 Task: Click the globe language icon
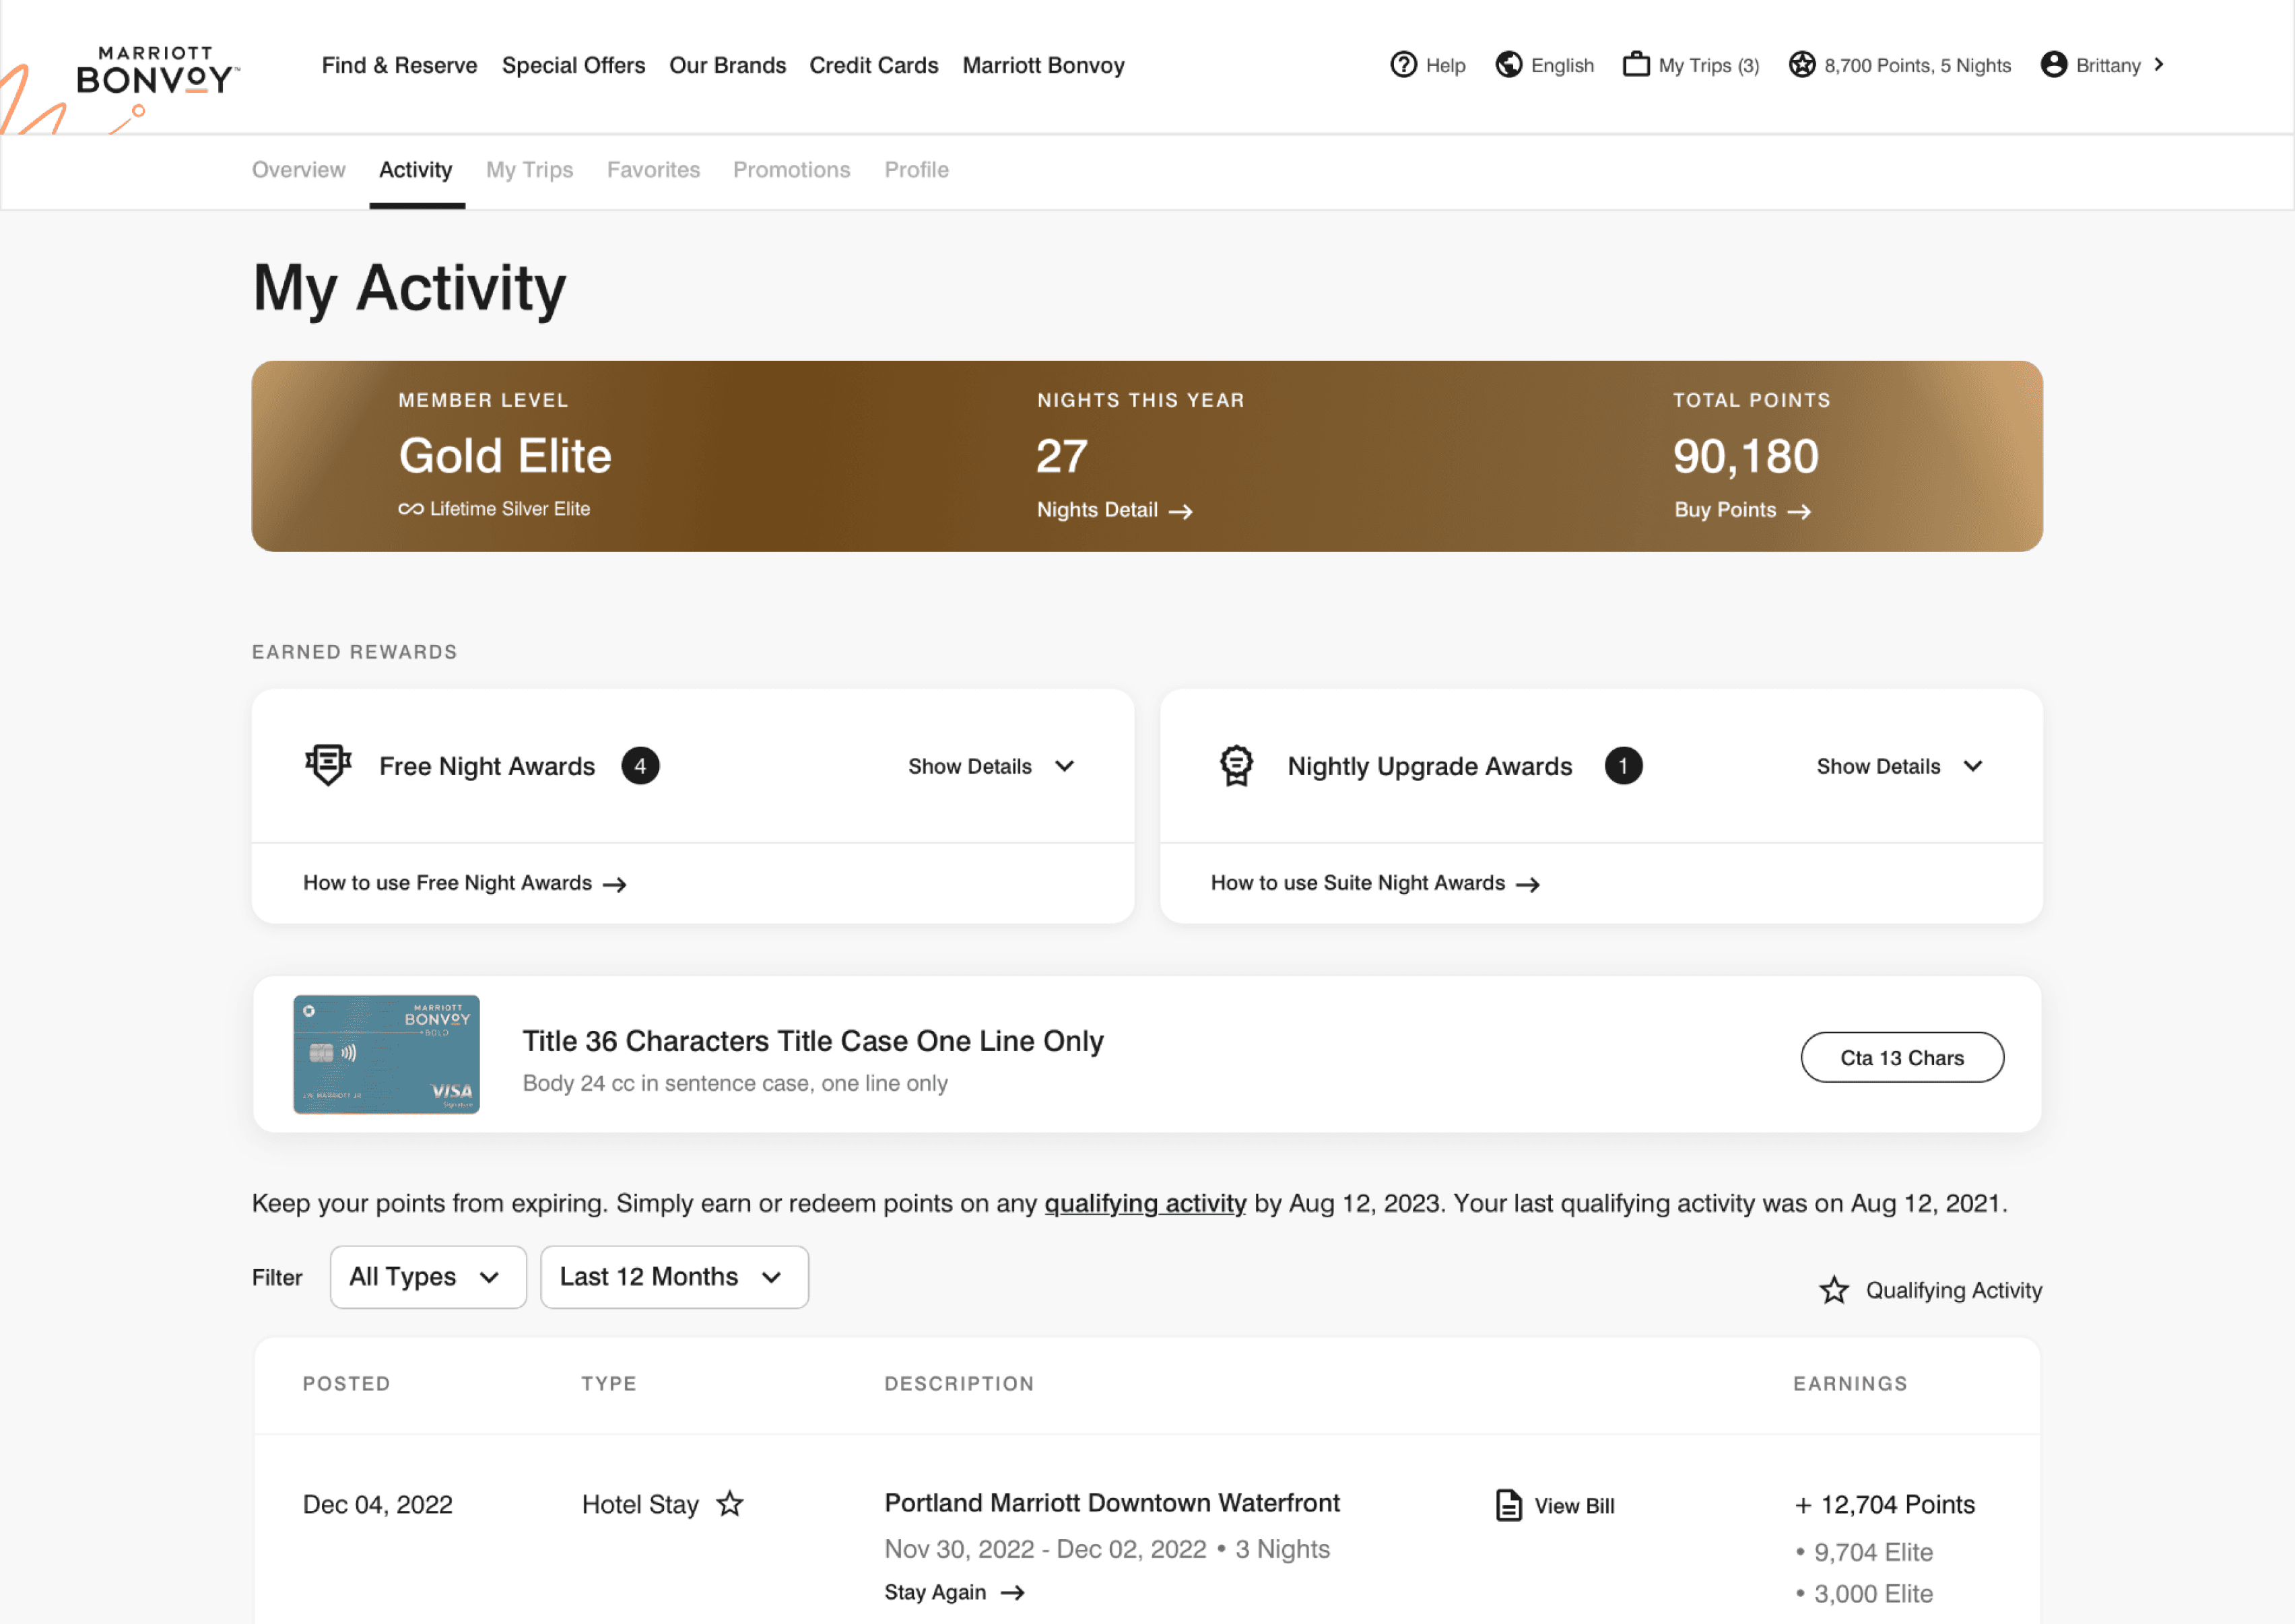(1508, 65)
